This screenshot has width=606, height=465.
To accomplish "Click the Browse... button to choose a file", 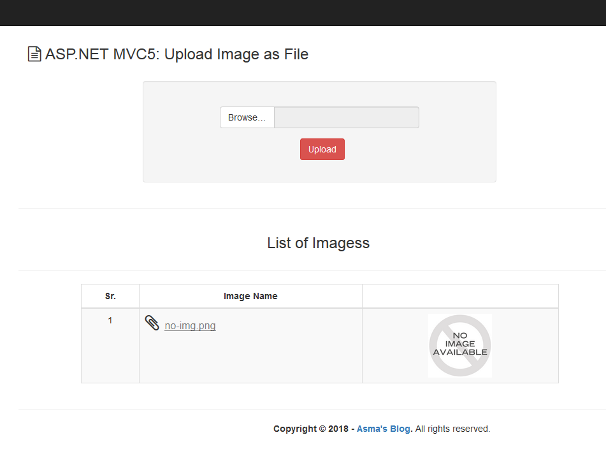I will click(x=247, y=117).
